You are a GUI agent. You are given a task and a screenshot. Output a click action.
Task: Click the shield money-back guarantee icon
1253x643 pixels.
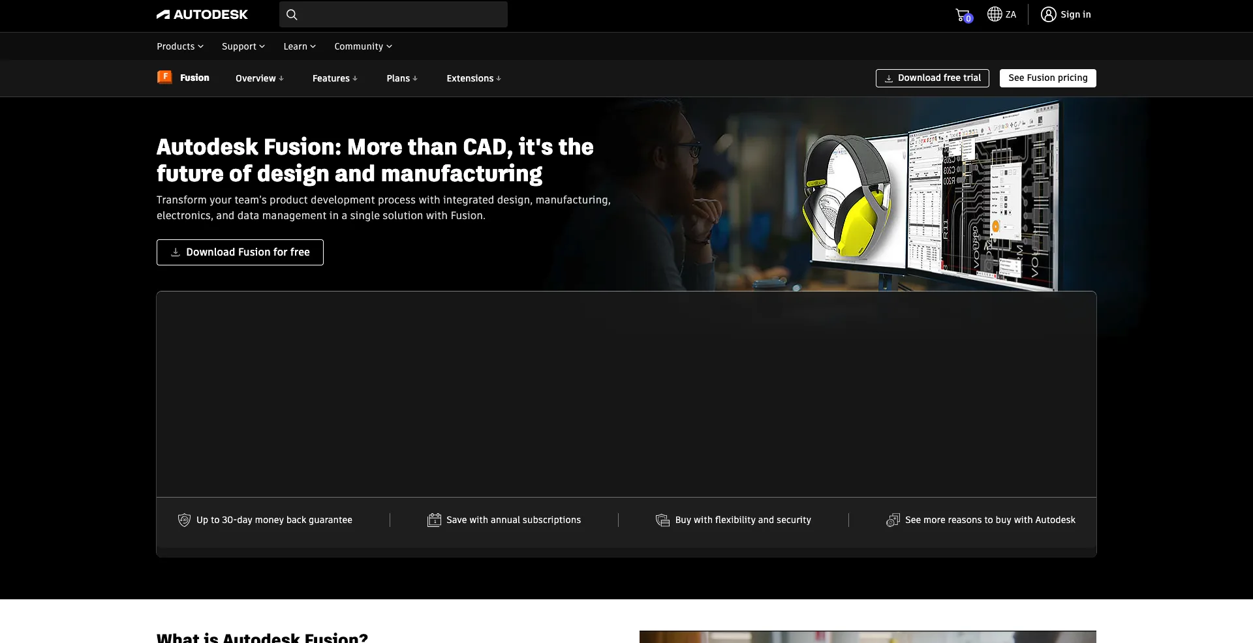pyautogui.click(x=184, y=520)
